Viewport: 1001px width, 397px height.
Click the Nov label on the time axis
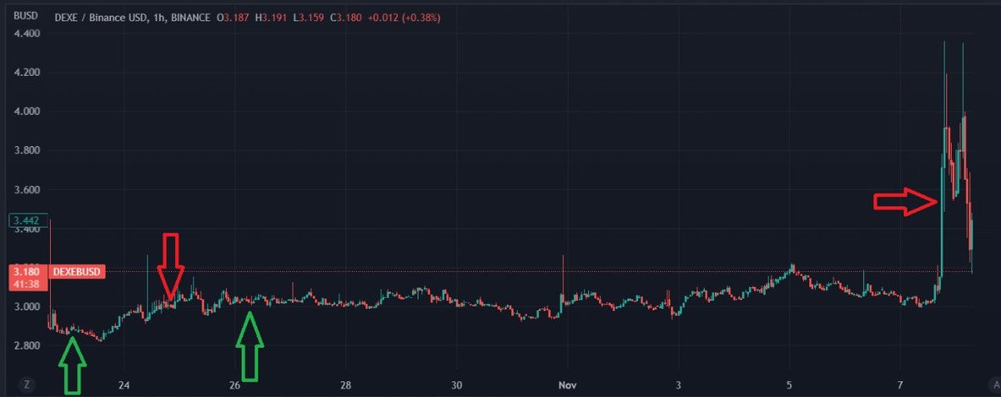click(566, 385)
